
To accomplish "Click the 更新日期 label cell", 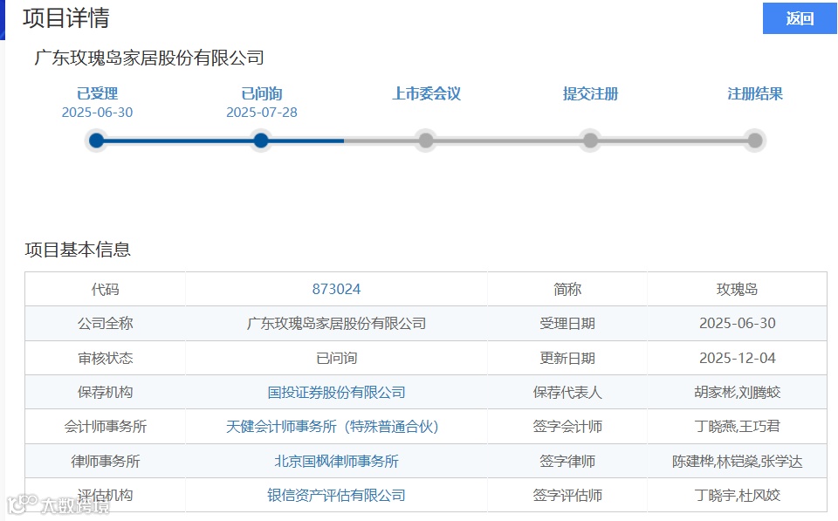I will [567, 358].
